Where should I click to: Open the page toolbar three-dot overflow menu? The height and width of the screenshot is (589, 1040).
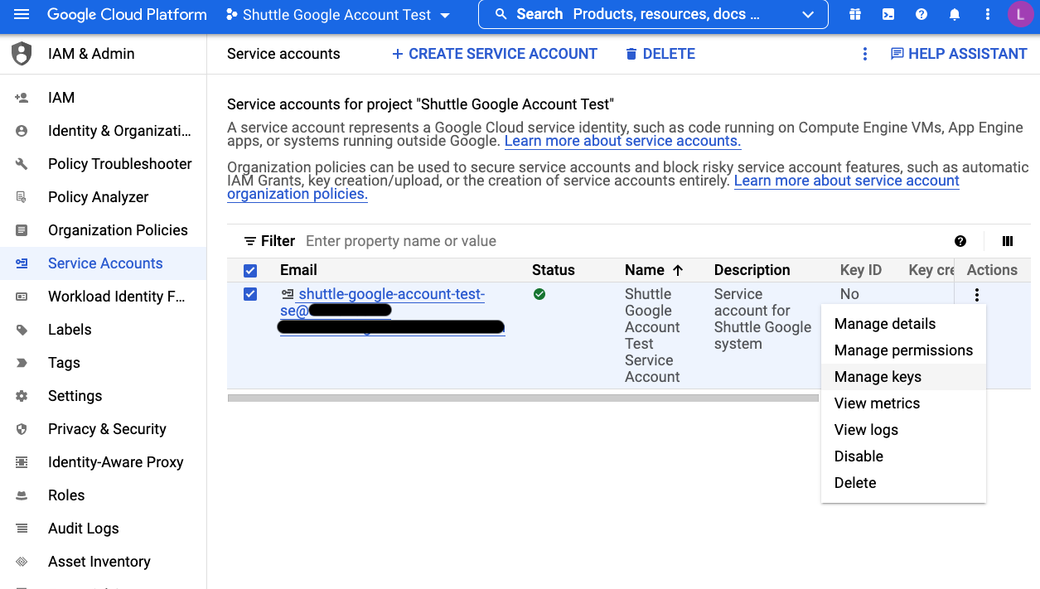pyautogui.click(x=865, y=54)
